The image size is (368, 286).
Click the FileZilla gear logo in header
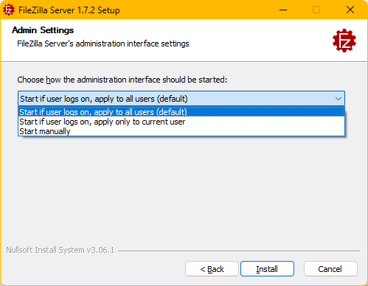click(344, 41)
